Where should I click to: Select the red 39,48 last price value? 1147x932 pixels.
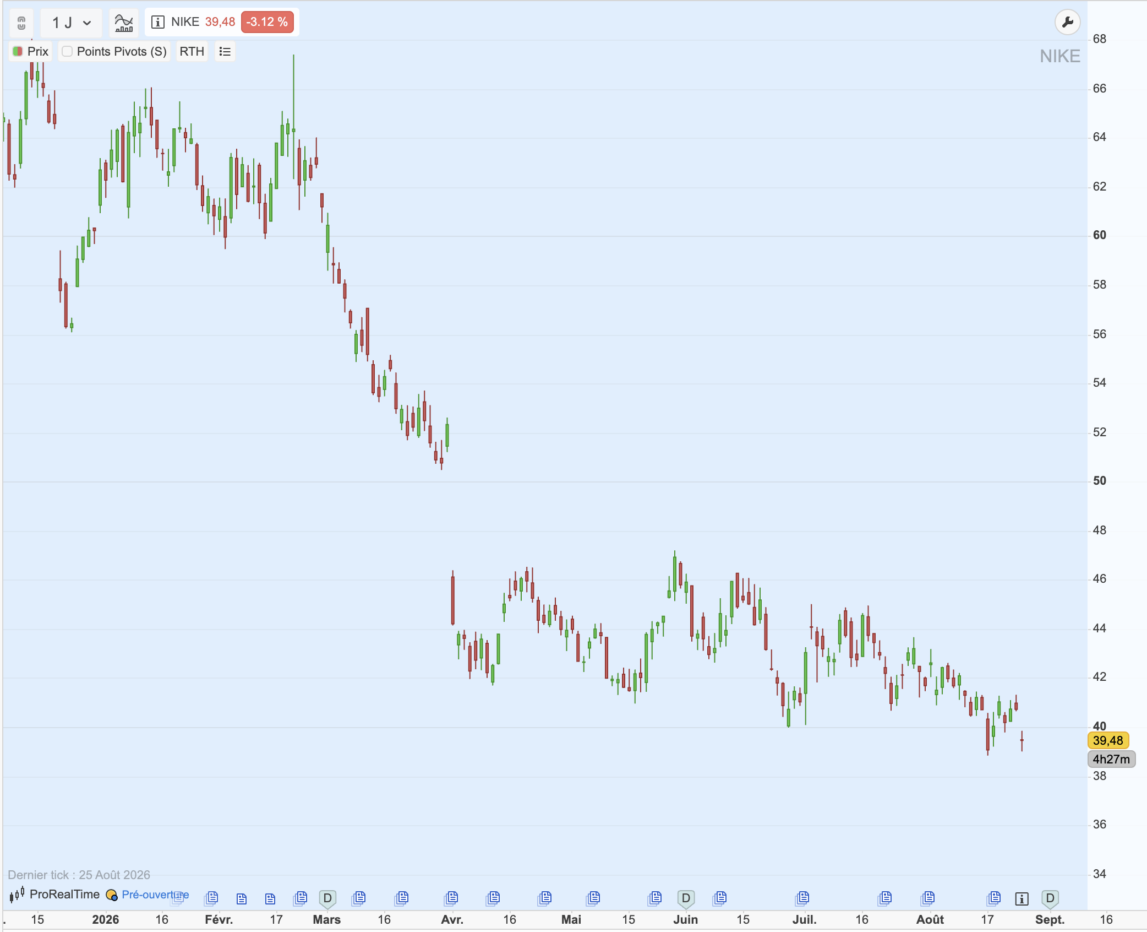click(x=220, y=22)
